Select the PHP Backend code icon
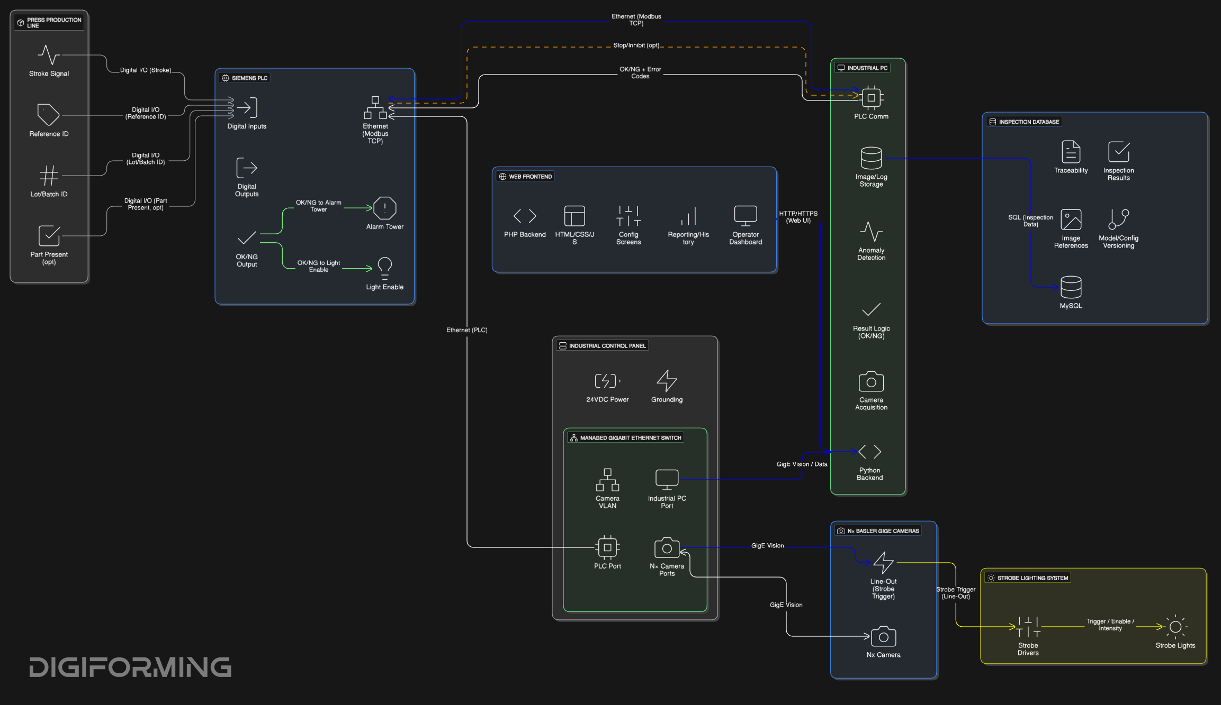 (525, 216)
